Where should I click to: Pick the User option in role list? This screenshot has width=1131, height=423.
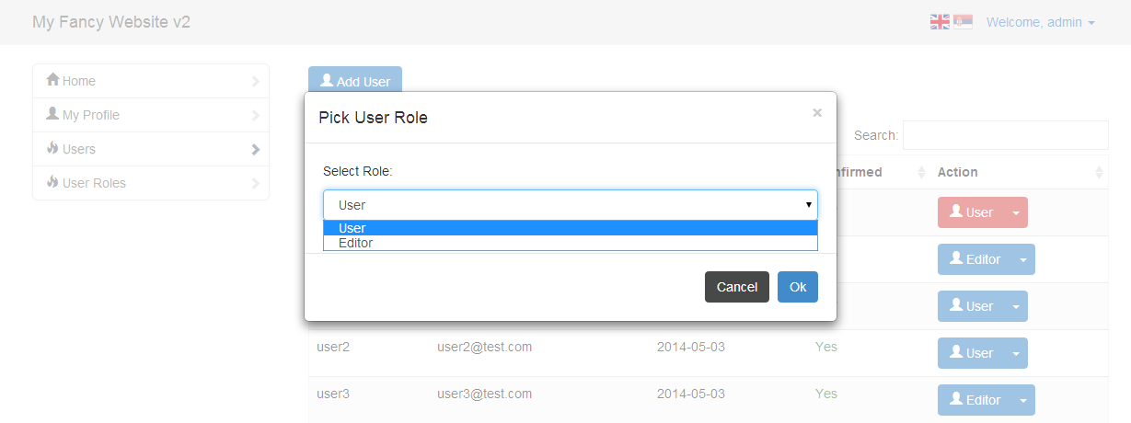point(352,228)
